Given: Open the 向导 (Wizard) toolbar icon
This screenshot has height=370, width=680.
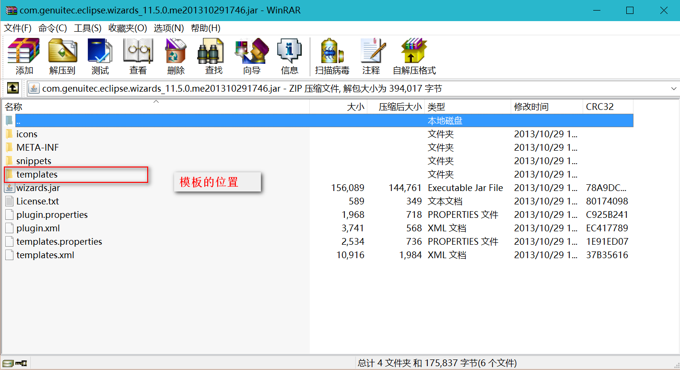Looking at the screenshot, I should point(251,51).
